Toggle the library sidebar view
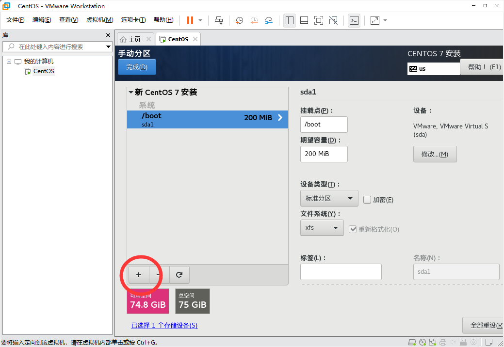504x347 pixels. coord(289,20)
